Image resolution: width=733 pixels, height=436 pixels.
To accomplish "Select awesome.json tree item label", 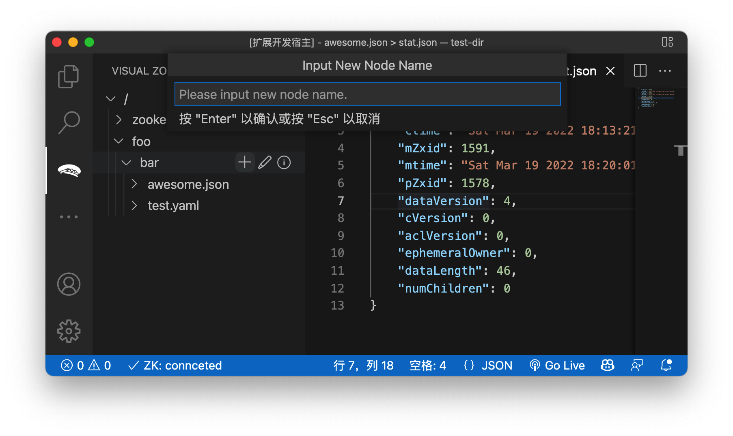I will click(x=188, y=184).
